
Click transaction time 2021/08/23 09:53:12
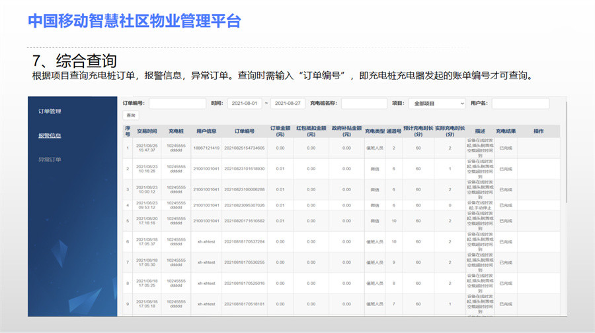[147, 206]
